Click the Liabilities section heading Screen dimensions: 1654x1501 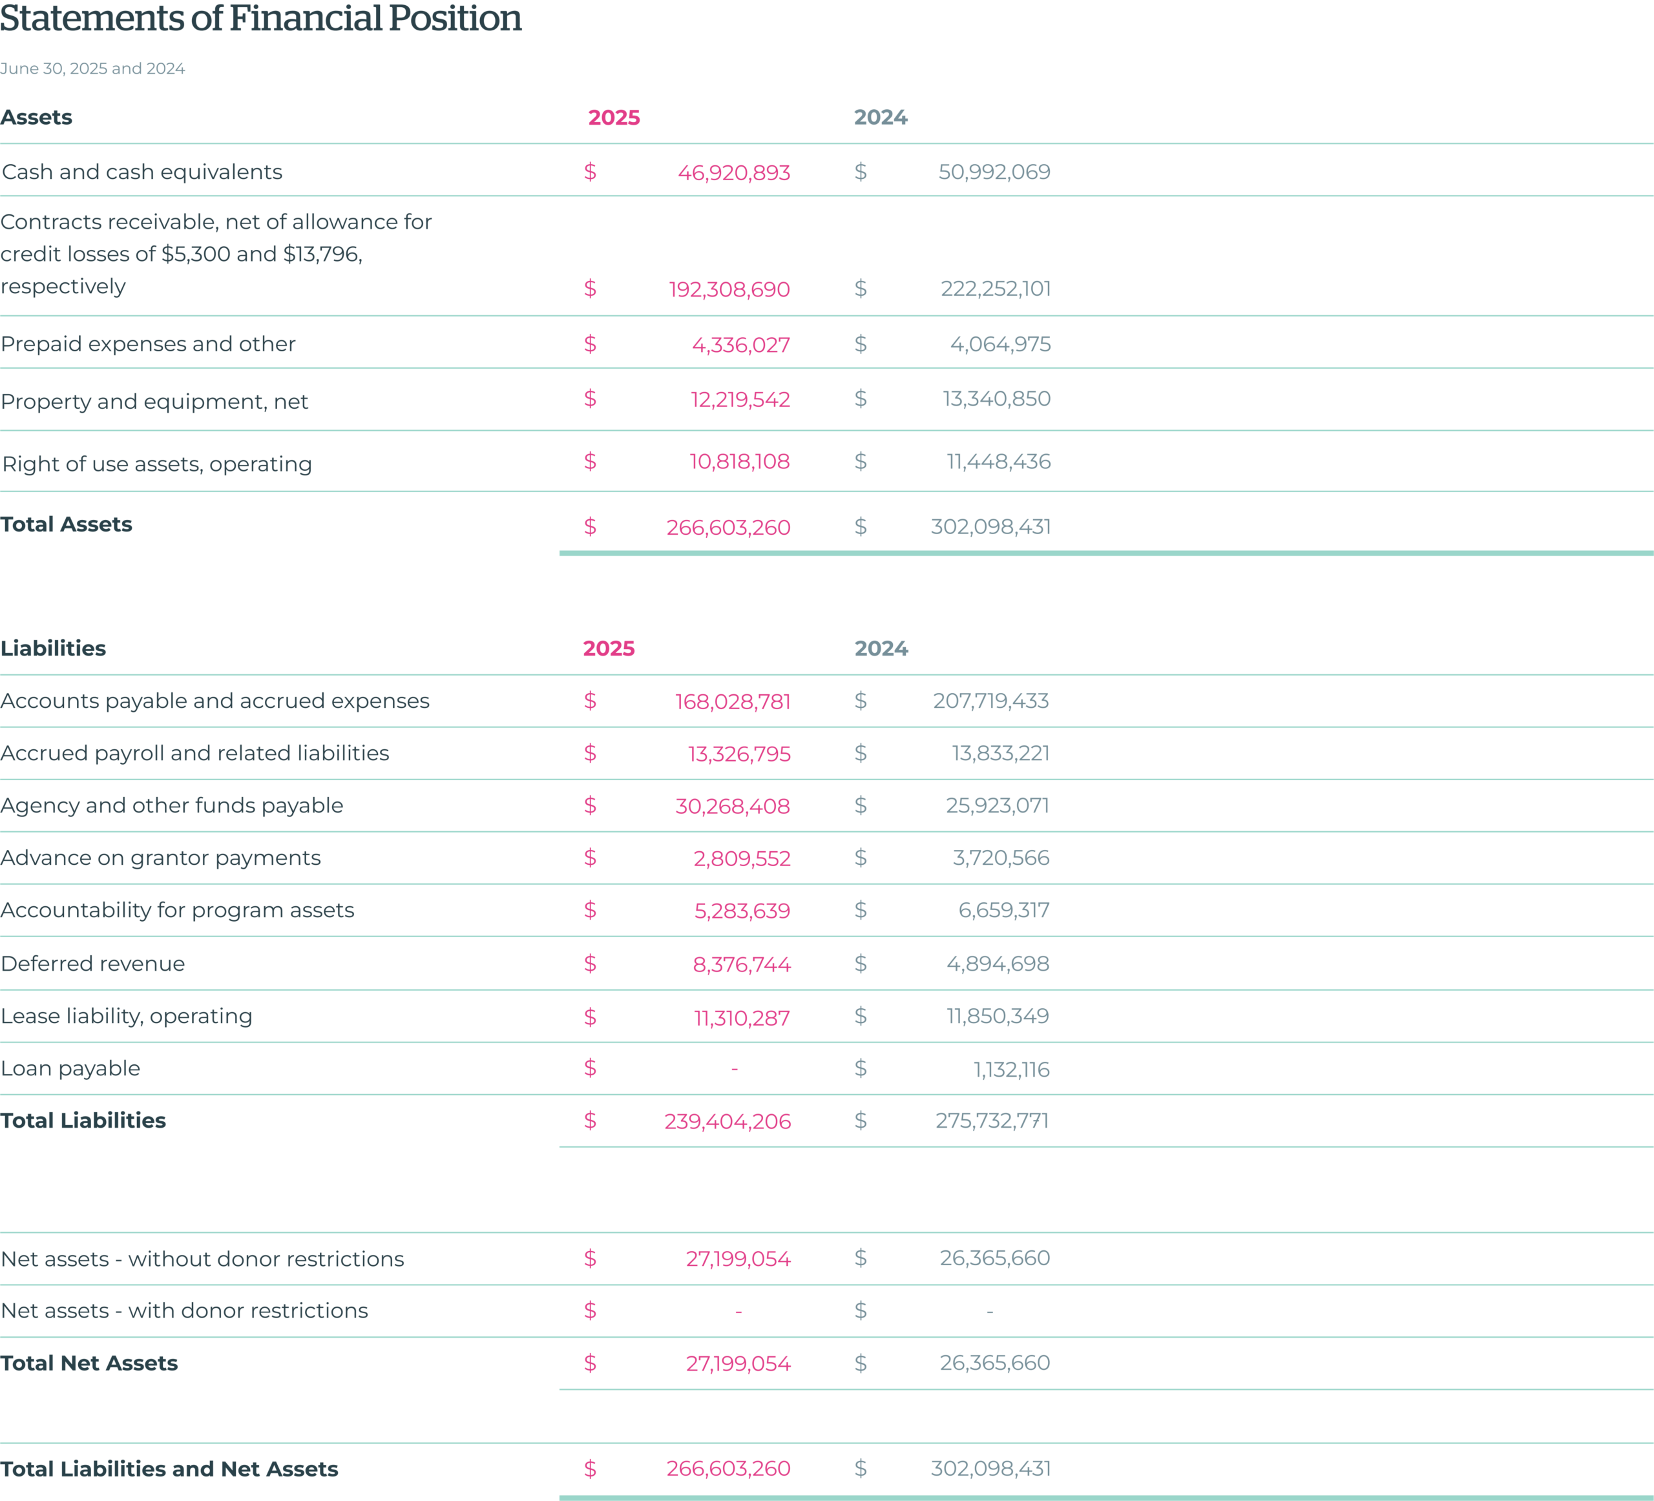point(54,649)
